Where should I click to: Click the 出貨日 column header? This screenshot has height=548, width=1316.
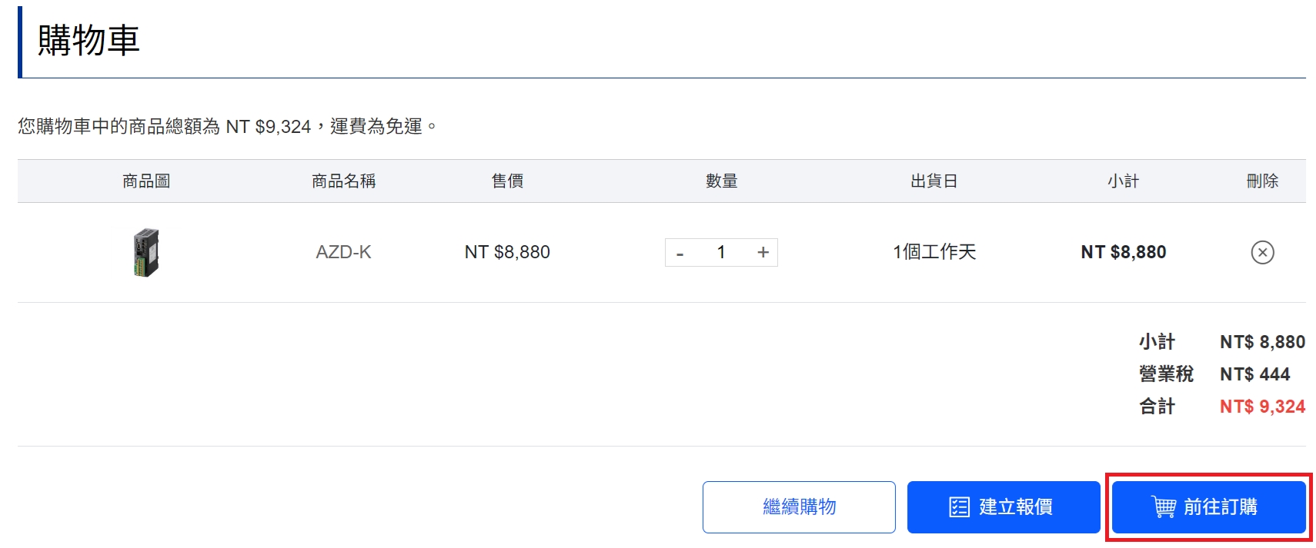[934, 181]
